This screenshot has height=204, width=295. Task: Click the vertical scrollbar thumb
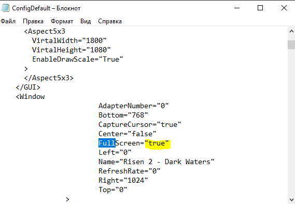291,45
